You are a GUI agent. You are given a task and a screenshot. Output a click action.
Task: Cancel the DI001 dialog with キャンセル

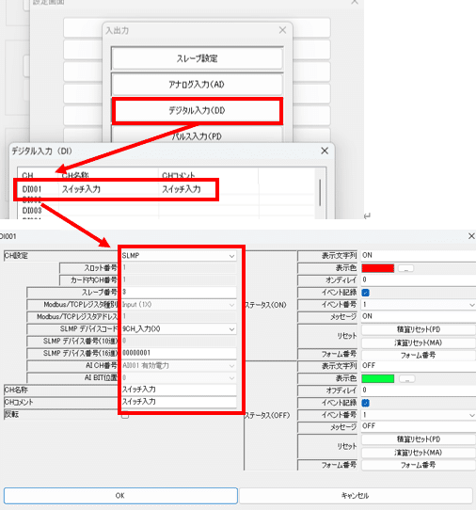click(x=356, y=495)
